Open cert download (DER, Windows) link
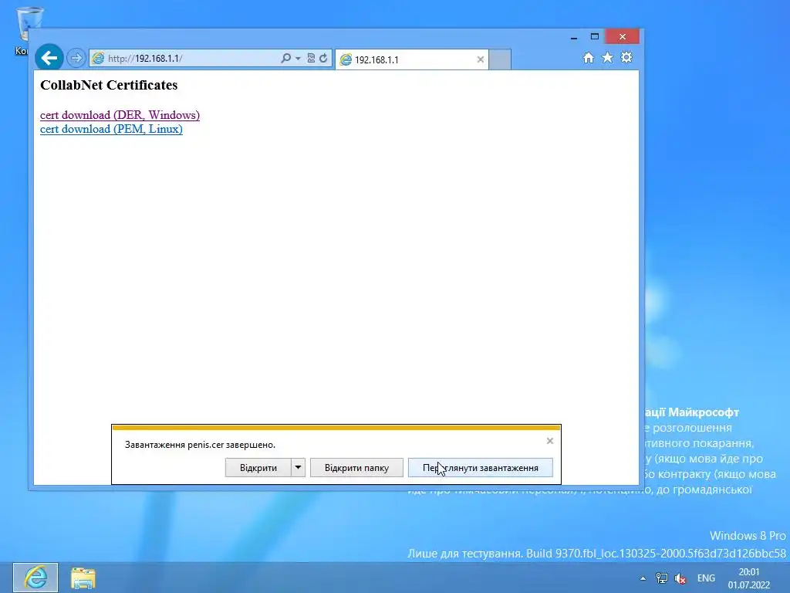790x593 pixels. tap(120, 115)
